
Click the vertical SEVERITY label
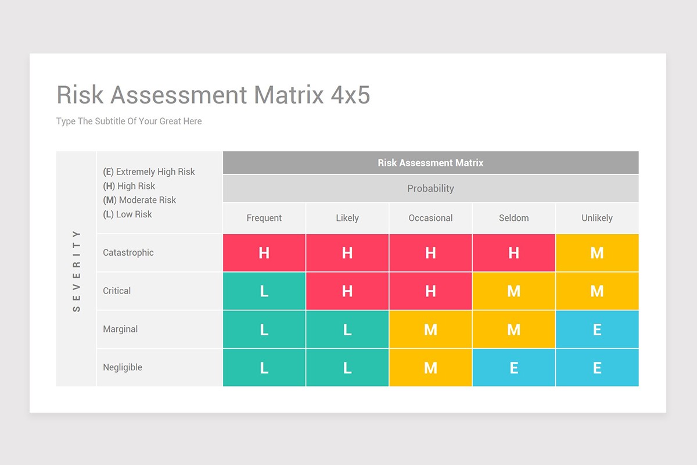[76, 270]
